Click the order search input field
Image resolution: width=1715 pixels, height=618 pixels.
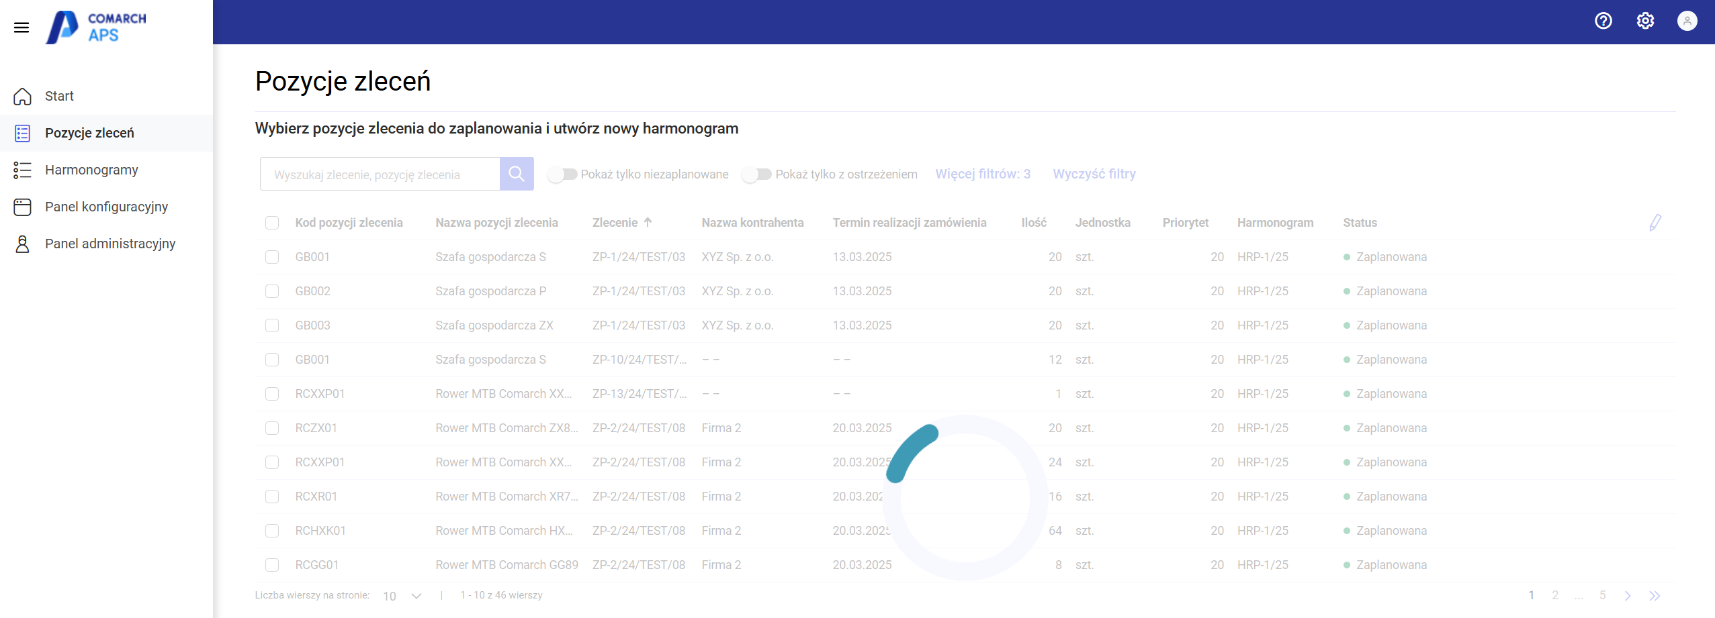click(x=380, y=174)
